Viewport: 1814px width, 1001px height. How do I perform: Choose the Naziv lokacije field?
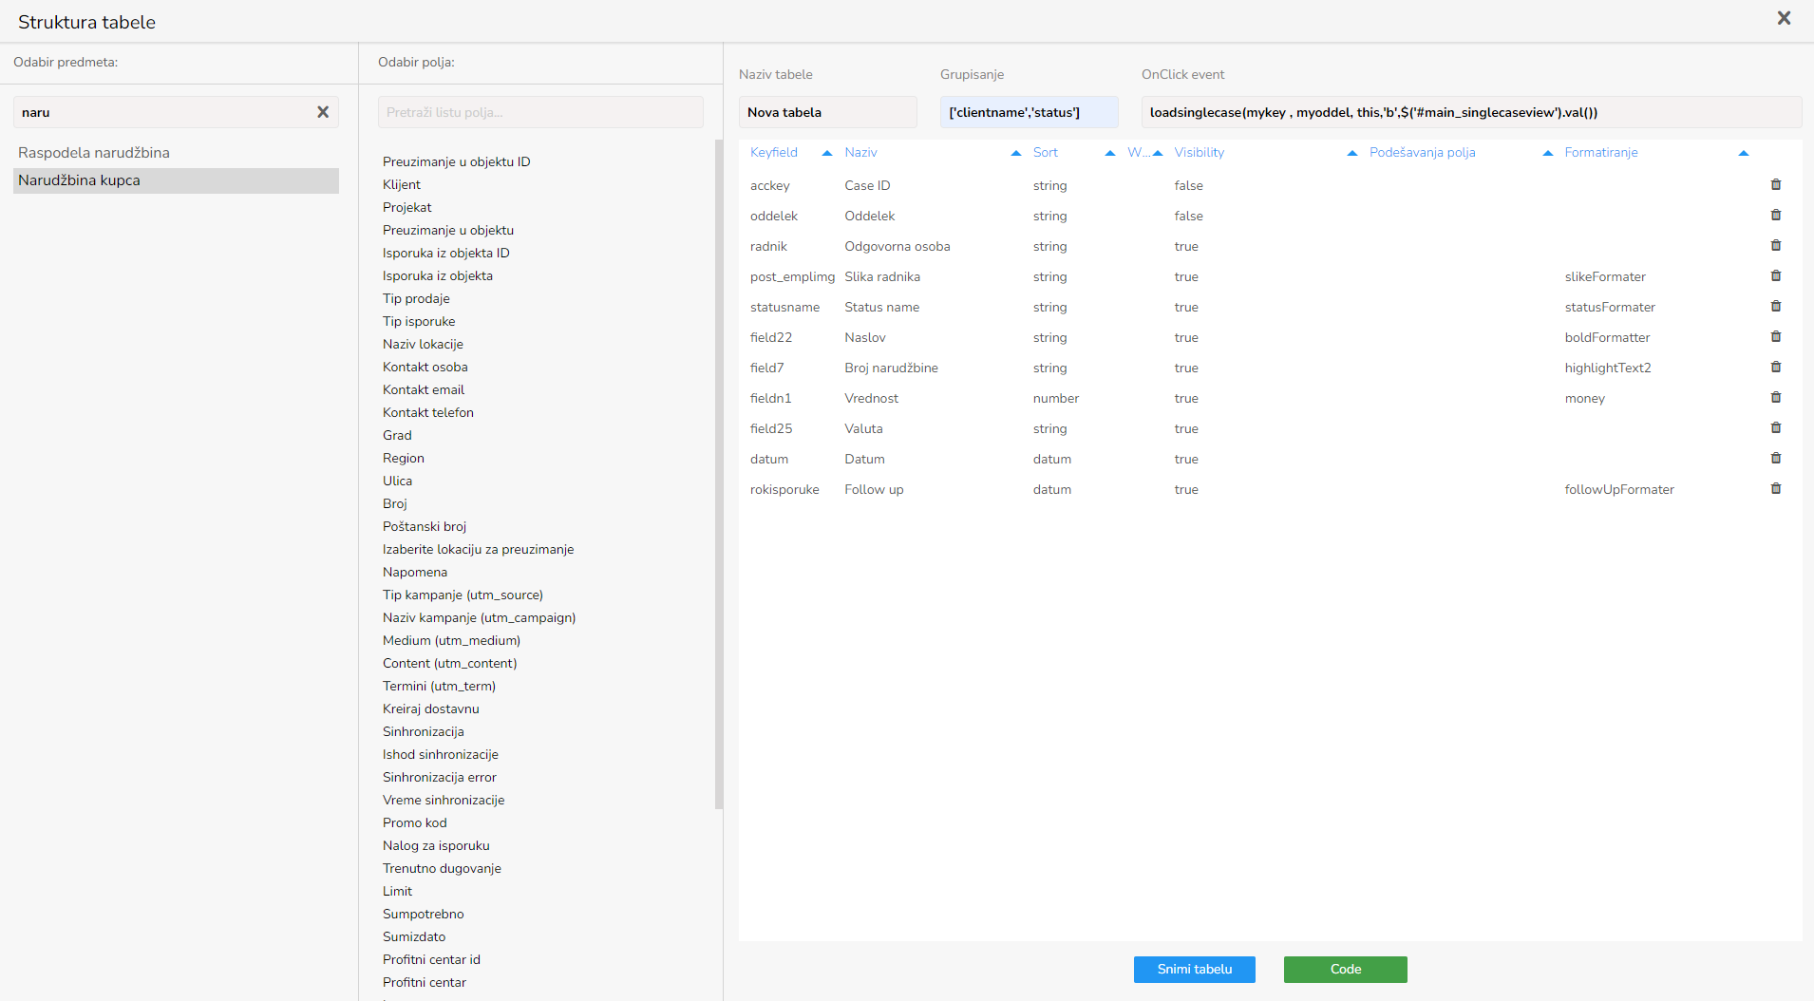[x=423, y=345]
